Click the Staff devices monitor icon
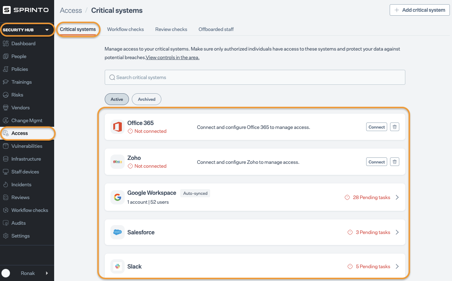This screenshot has height=281, width=452. tap(5, 172)
